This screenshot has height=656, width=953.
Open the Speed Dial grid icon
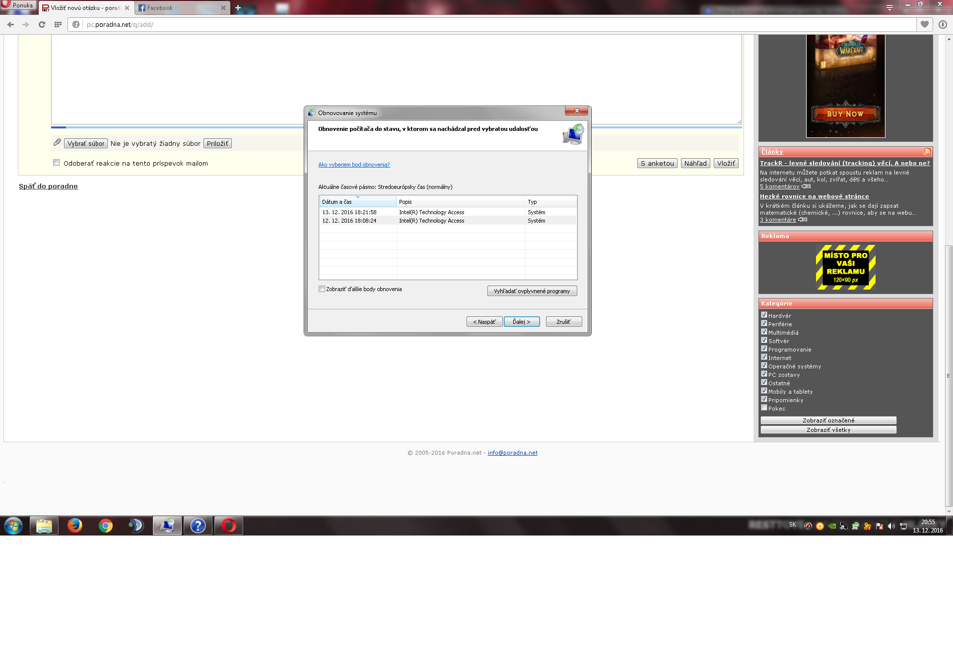coord(58,24)
